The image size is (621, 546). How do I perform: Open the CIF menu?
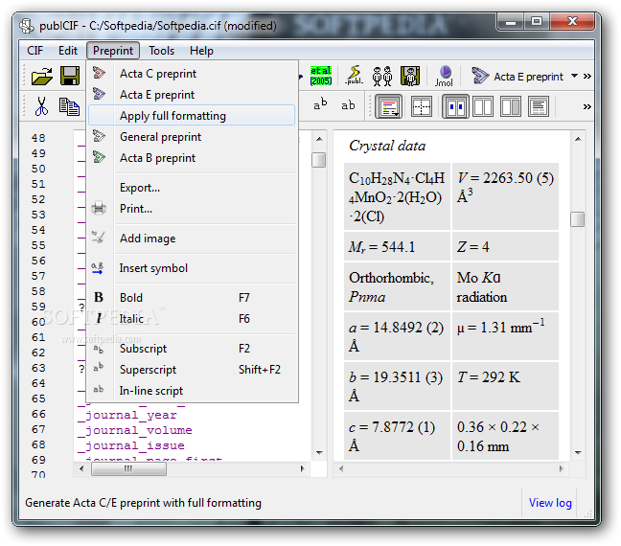34,51
